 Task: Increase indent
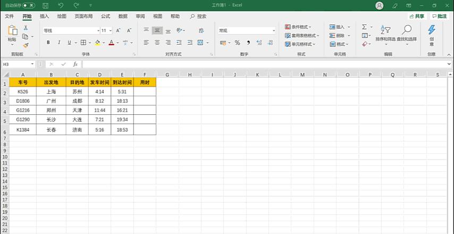tap(190, 43)
